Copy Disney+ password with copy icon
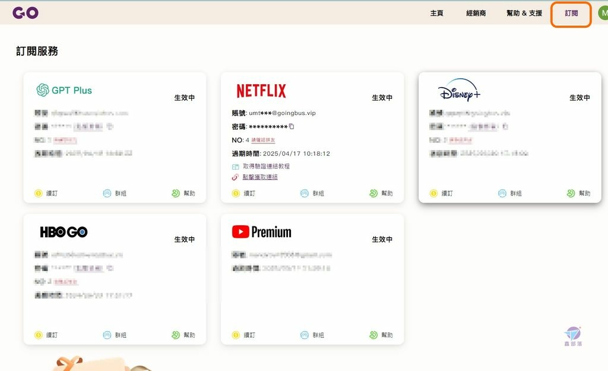 coord(505,126)
